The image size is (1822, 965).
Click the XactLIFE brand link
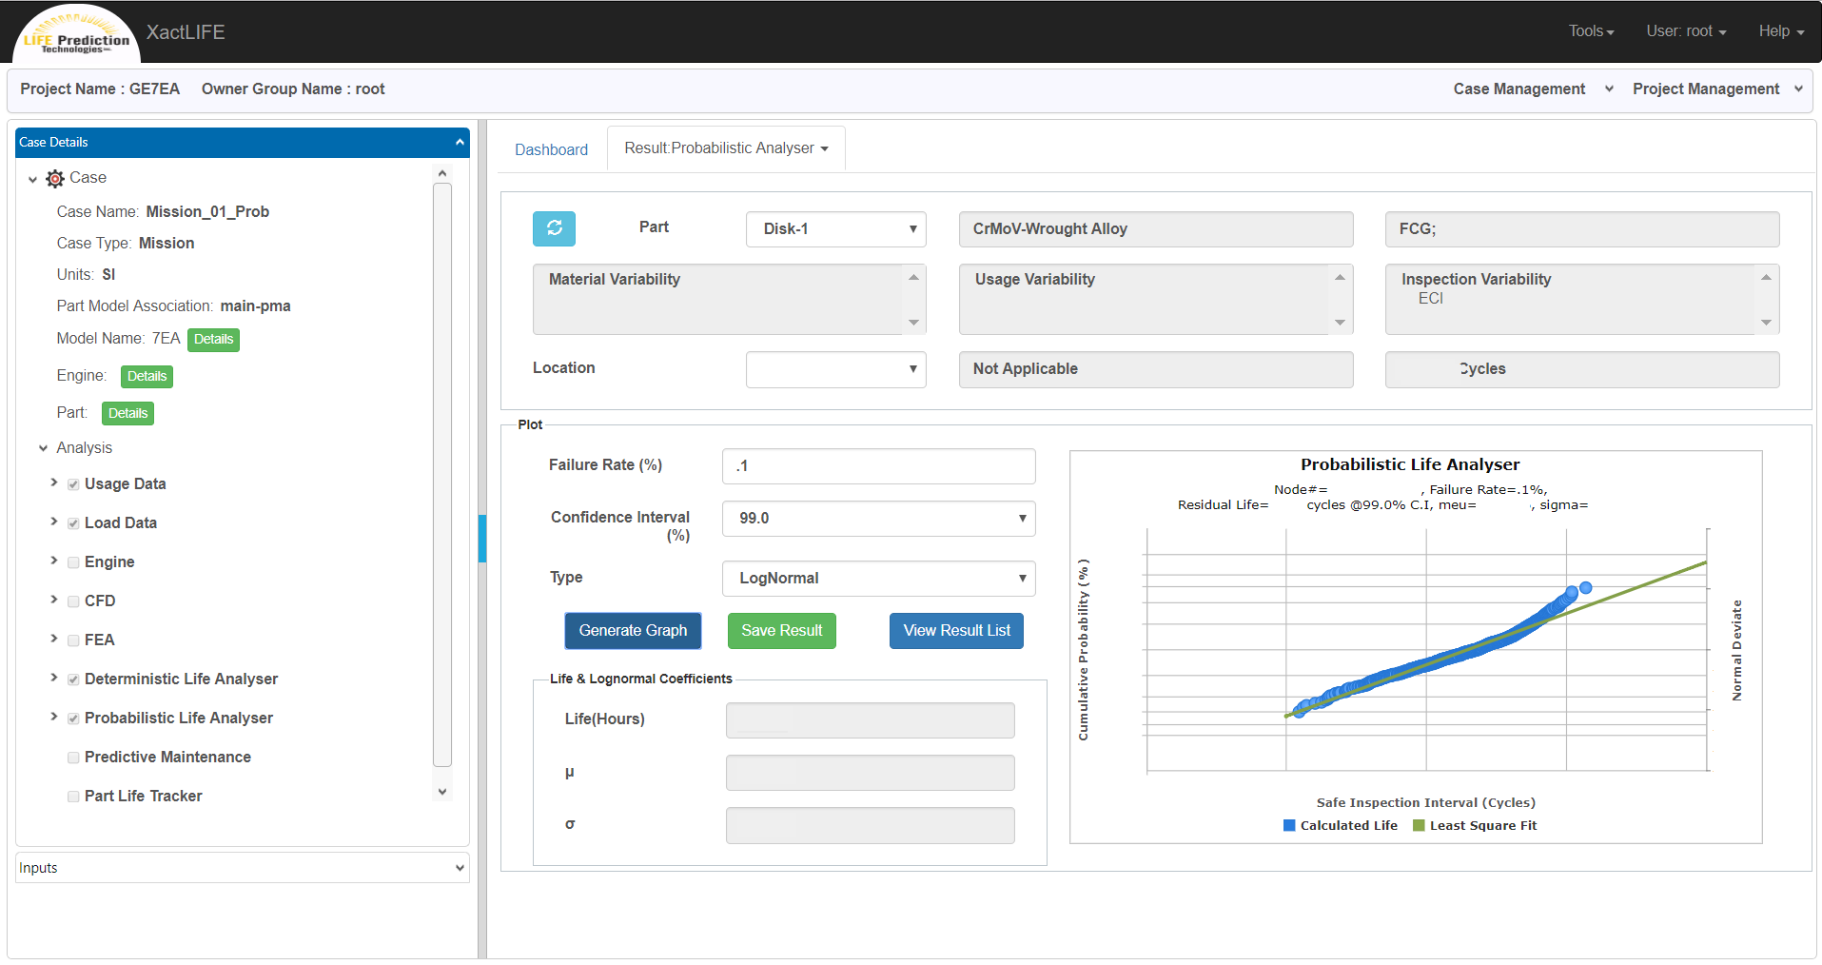186,32
